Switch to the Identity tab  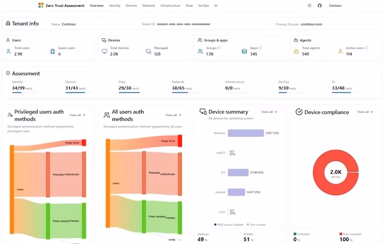coord(115,5)
